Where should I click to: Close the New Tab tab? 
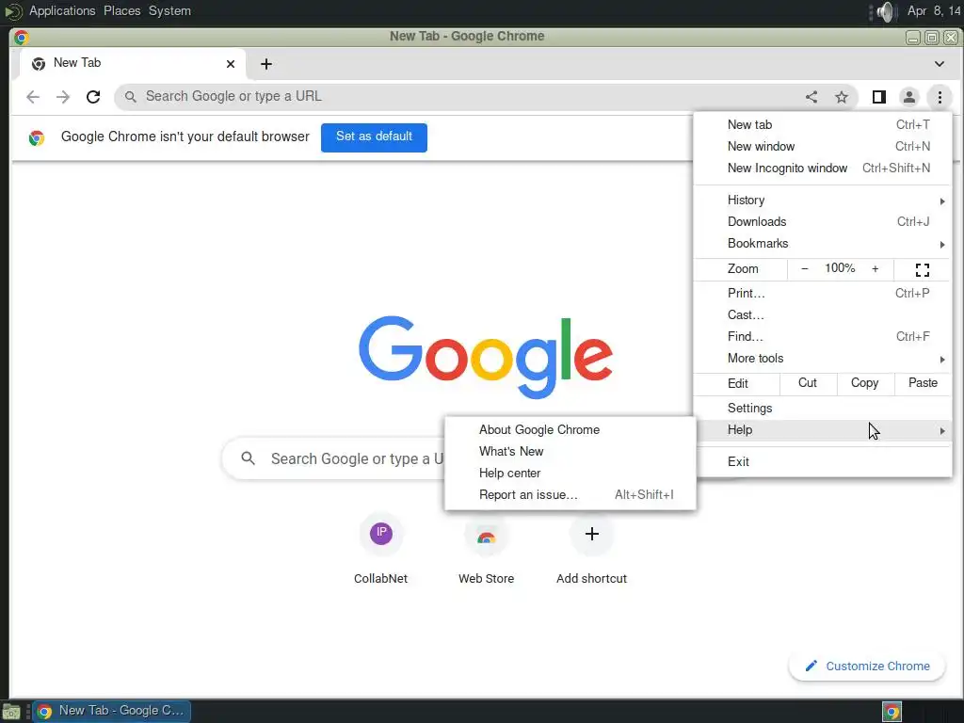click(231, 64)
